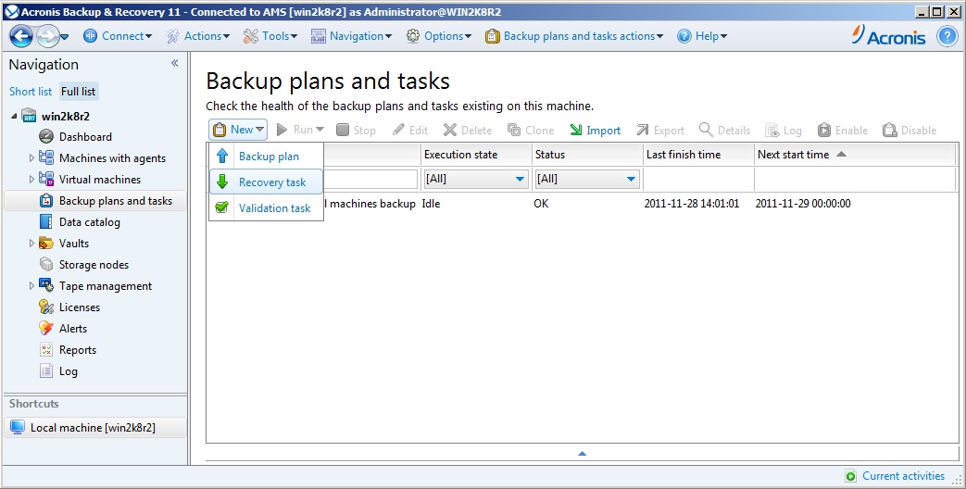Click the Machines with agents icon
966x489 pixels.
[x=46, y=157]
